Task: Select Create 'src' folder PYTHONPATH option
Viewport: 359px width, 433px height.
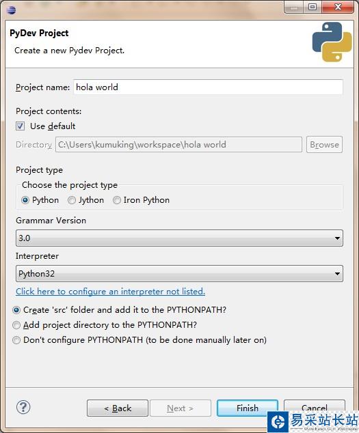Action: point(16,310)
